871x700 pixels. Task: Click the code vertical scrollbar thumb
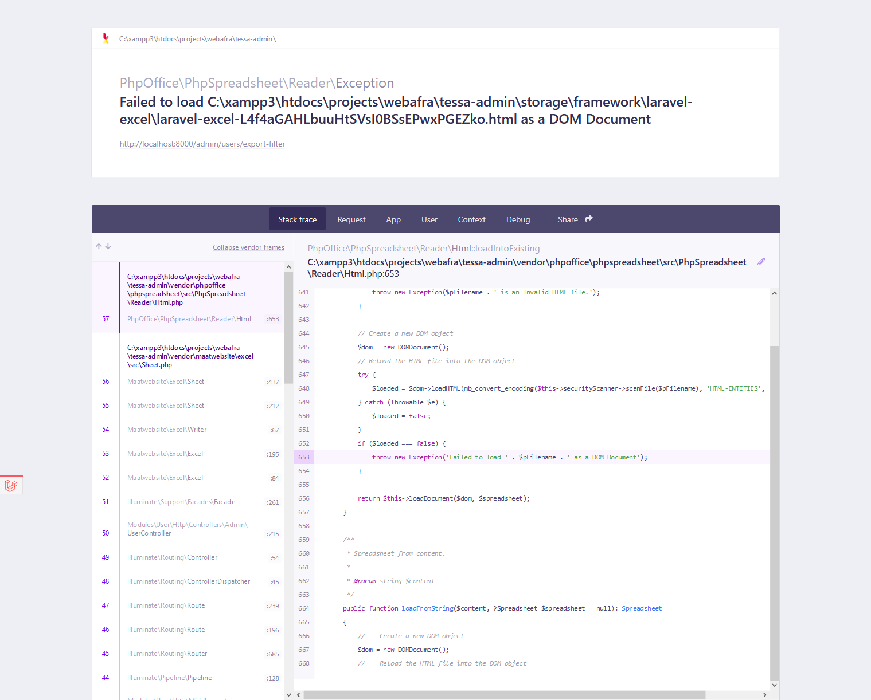pyautogui.click(x=775, y=513)
